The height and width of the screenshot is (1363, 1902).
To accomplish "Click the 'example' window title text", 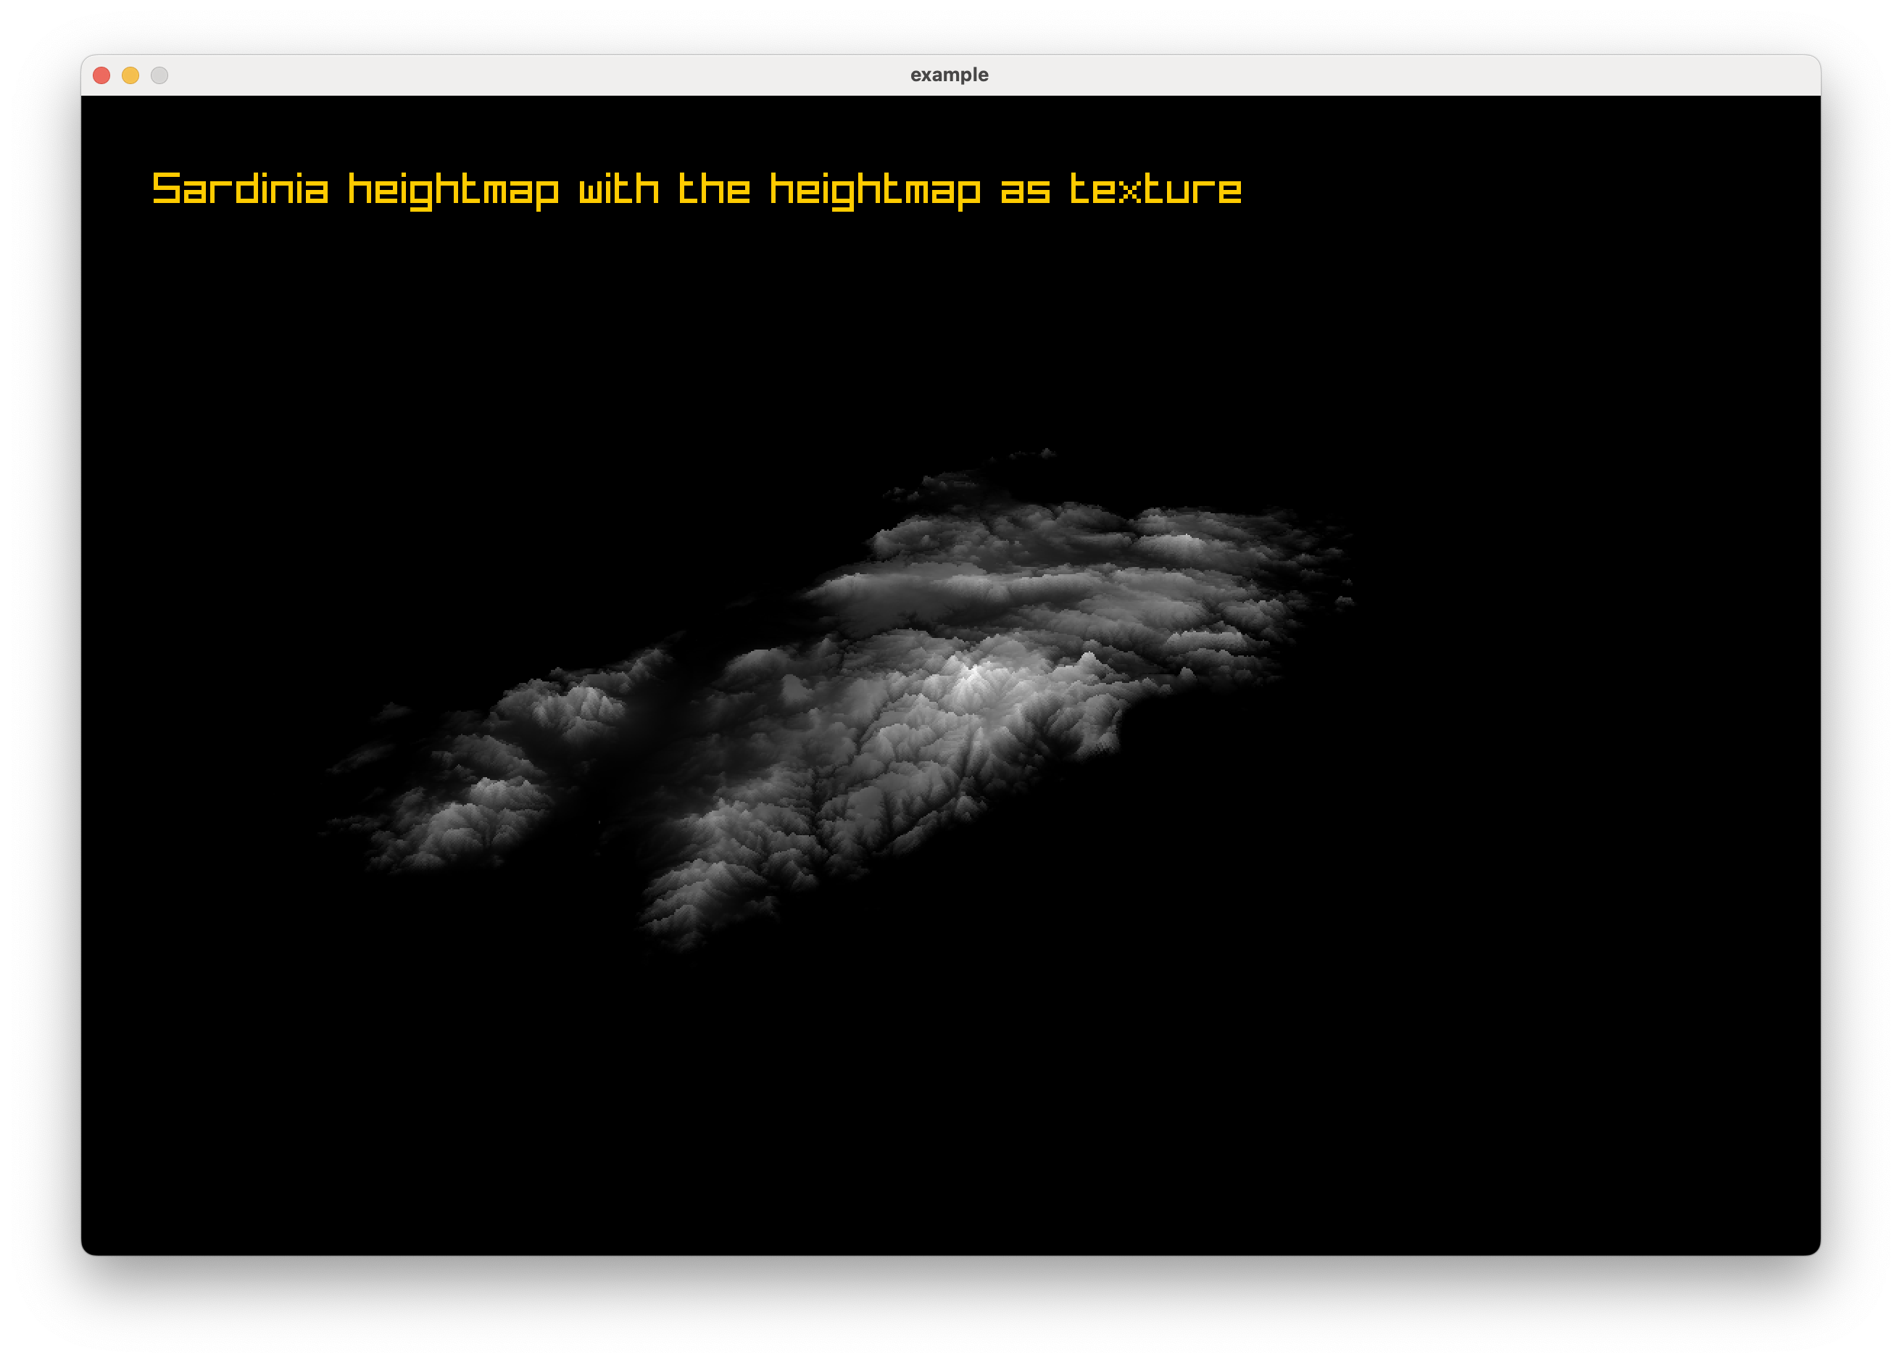I will [x=950, y=74].
